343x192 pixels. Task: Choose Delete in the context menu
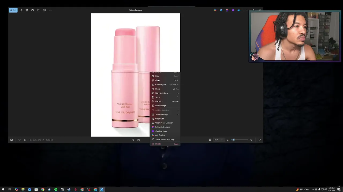165,144
